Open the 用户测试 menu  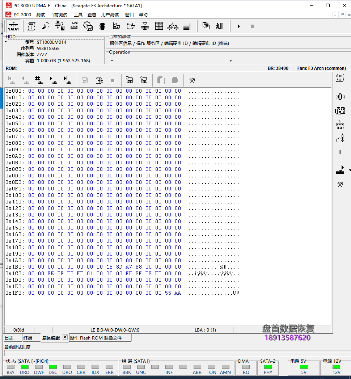click(110, 15)
